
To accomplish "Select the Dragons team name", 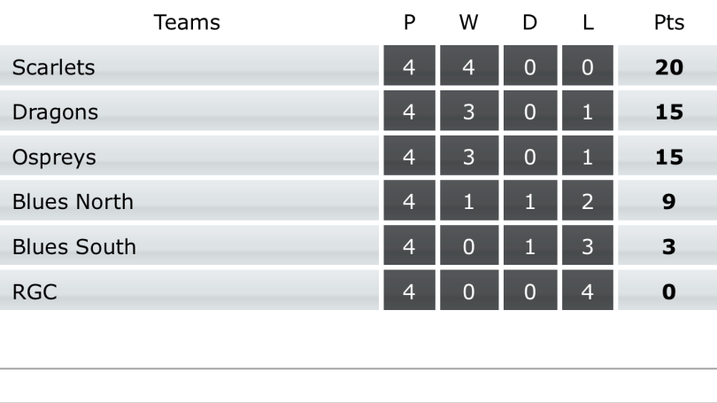I will (x=55, y=112).
